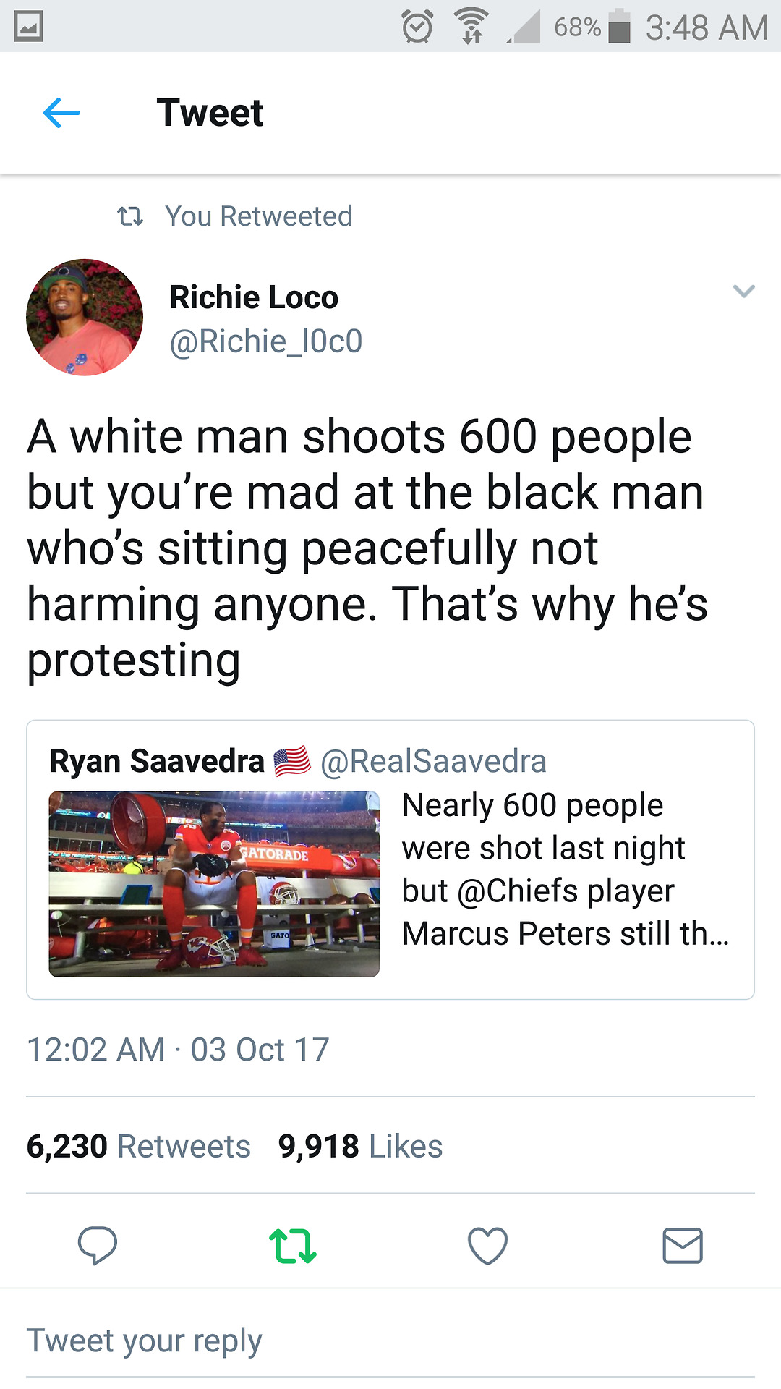Share tweet via envelope message icon
The width and height of the screenshot is (781, 1389).
683,1245
